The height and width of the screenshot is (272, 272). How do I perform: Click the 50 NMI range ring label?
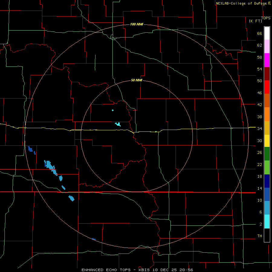[137, 80]
